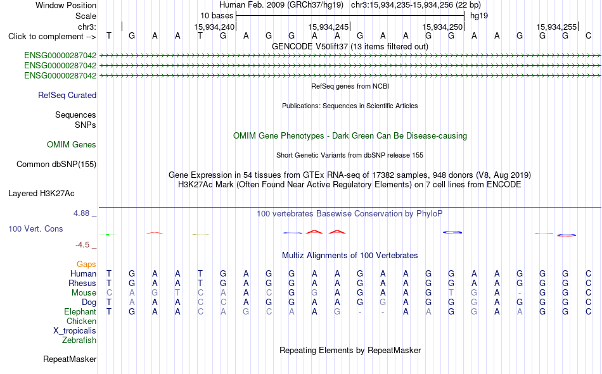The image size is (602, 374).
Task: Click the 4.88 PhyloP upper value
Action: tap(81, 213)
